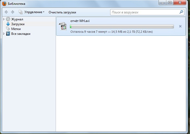The image size is (190, 134).
Task: Expand the Журнал history tree node
Action: [x=4, y=19]
